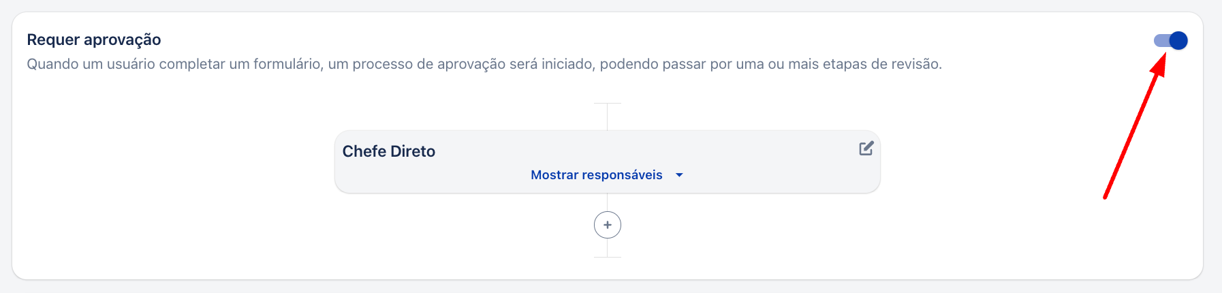Screen dimensions: 1222x293
Task: Click the approval description text
Action: pos(484,64)
